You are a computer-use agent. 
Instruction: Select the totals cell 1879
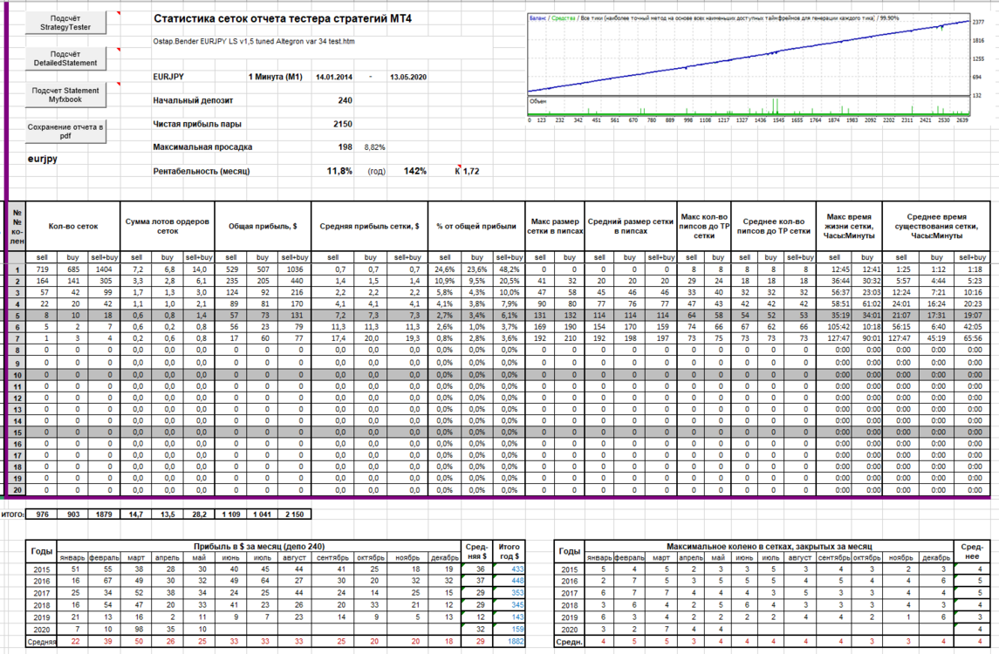pos(104,514)
